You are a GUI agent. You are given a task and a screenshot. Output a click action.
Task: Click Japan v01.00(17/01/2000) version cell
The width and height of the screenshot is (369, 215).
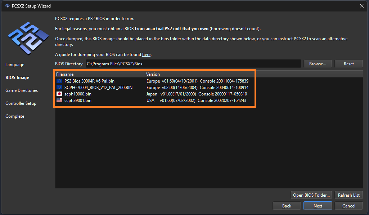[x=197, y=94]
